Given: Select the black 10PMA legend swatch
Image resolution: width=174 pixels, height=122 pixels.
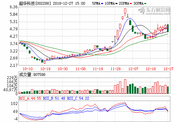Looking at the screenshot, I should (116, 4).
